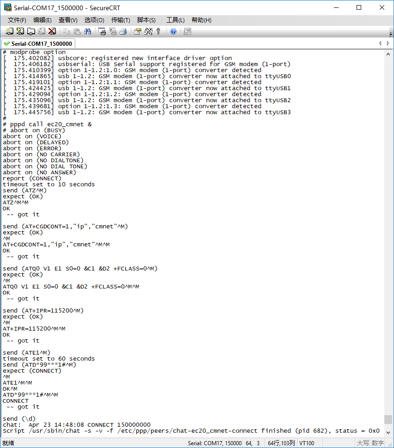Viewport: 394px width, 448px height.
Task: Click status bar 'Serial: COM17, 150000'
Action: coord(215,443)
